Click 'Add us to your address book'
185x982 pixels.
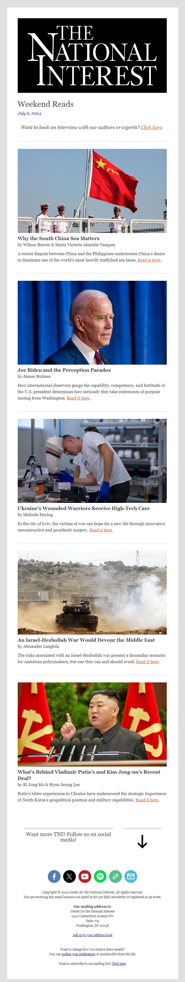tap(92, 935)
